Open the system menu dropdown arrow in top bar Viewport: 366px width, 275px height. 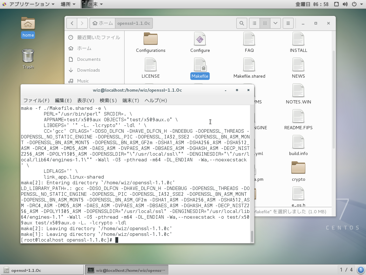362,4
